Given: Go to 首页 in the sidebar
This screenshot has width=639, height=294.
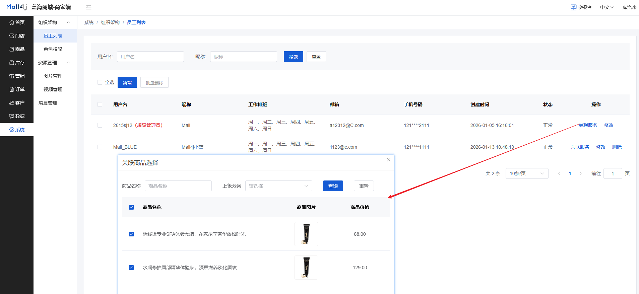Looking at the screenshot, I should click(x=17, y=22).
